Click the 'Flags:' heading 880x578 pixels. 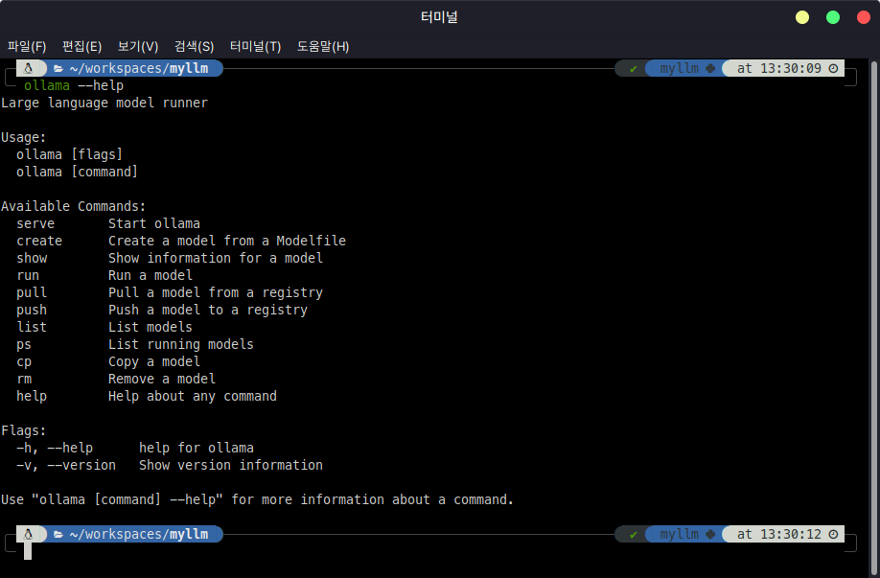point(24,431)
